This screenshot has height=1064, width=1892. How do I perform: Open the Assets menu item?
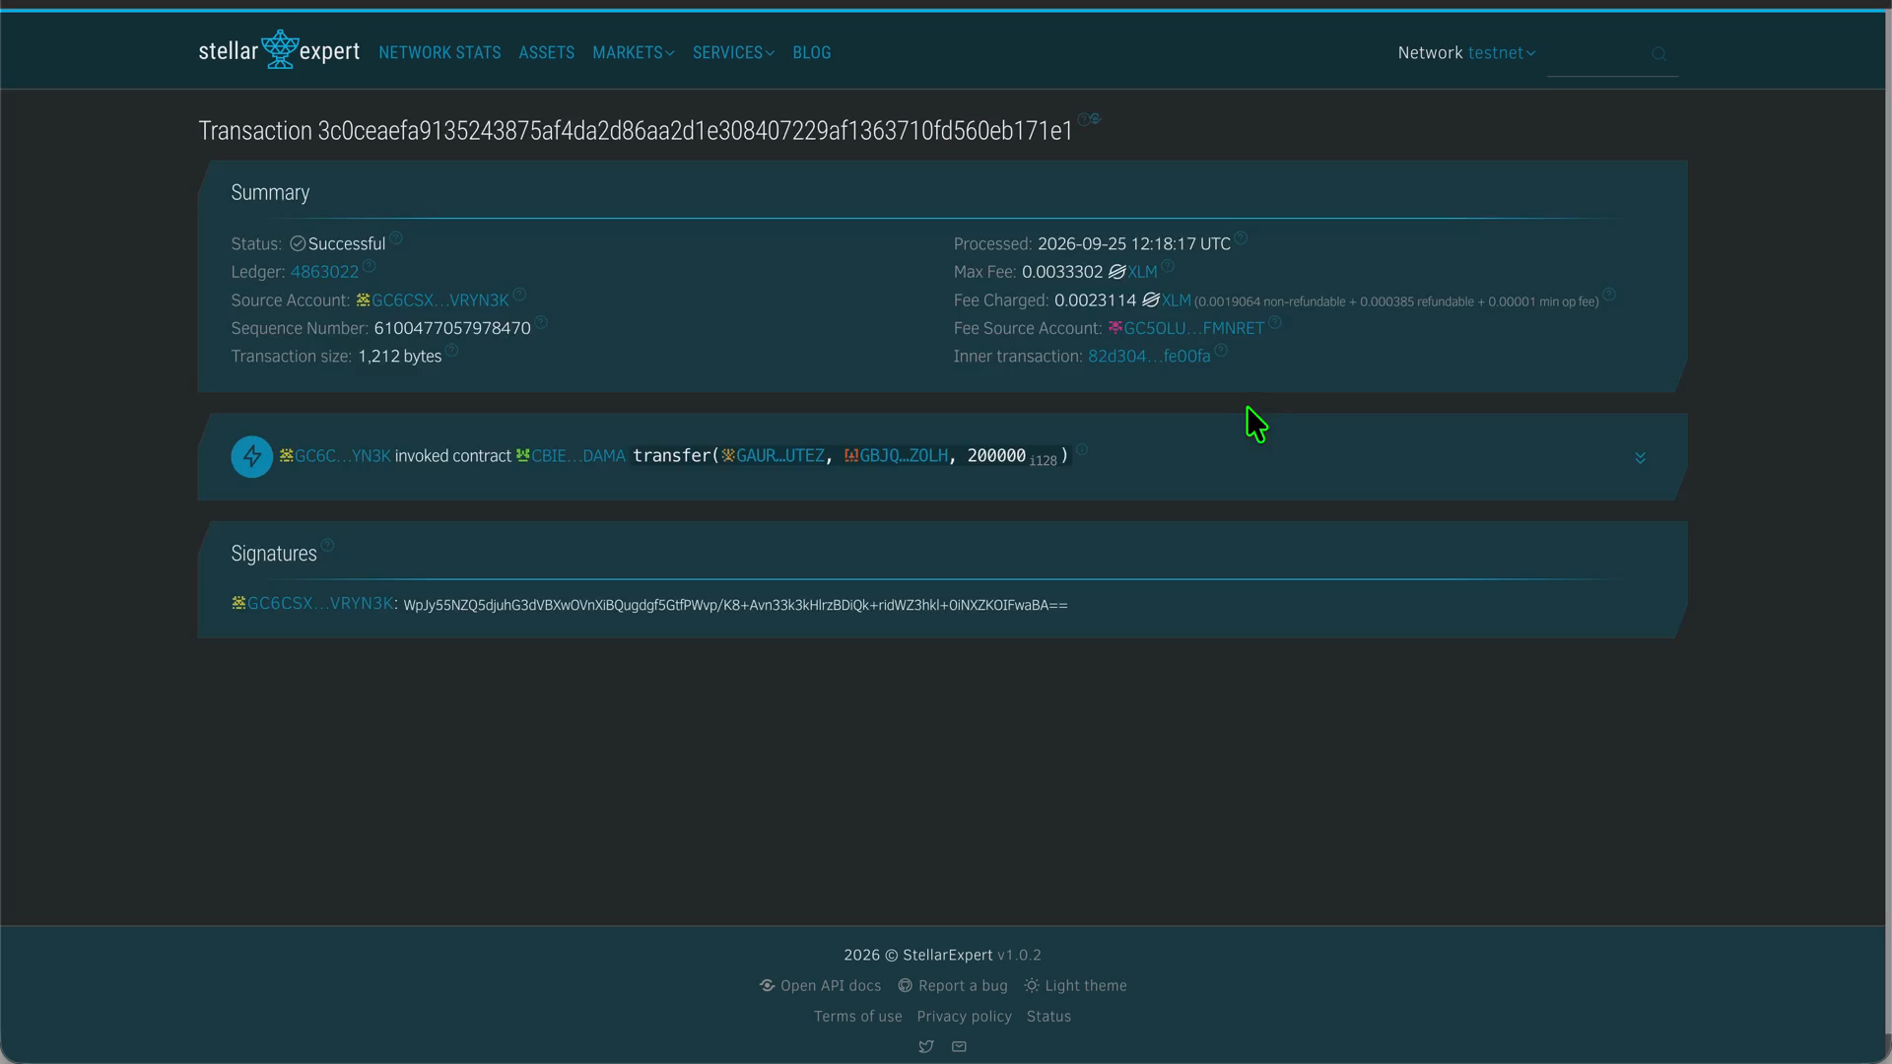point(547,53)
